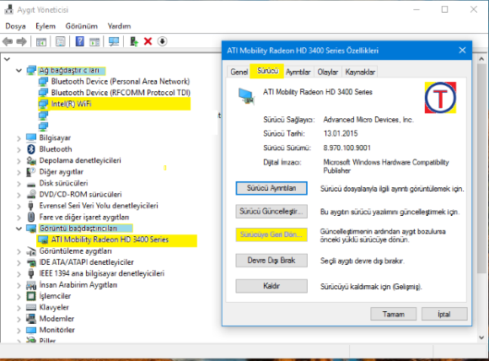This screenshot has height=361, width=489.
Task: Expand the Bluetooth node
Action: [x=19, y=150]
